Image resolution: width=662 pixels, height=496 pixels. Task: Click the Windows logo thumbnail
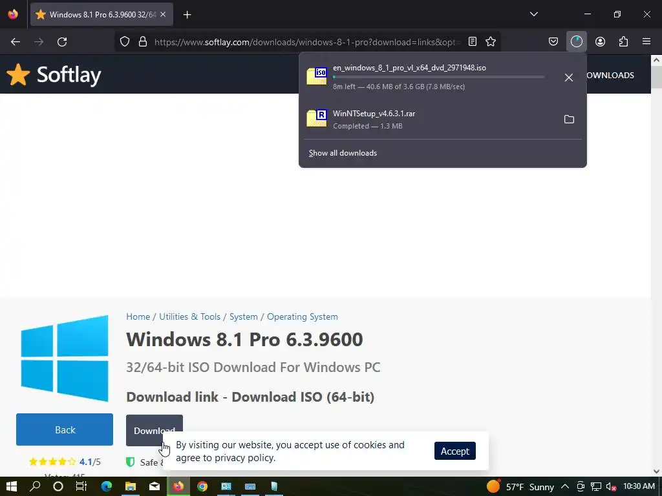click(65, 358)
